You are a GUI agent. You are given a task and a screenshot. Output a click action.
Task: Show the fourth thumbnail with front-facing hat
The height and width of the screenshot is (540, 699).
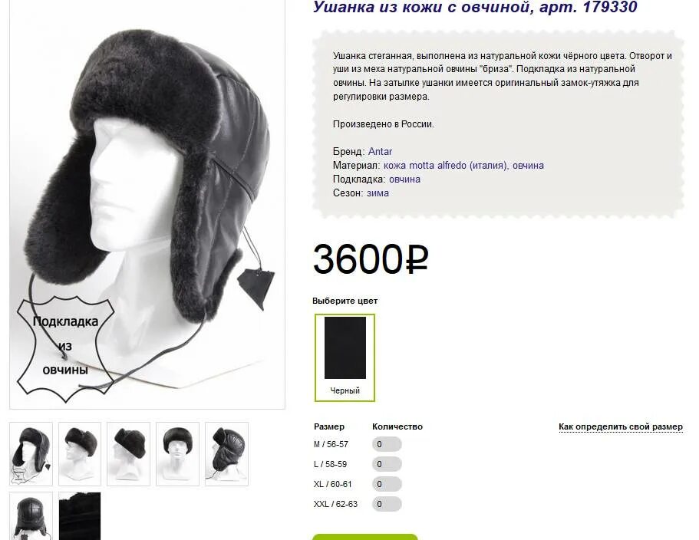177,453
